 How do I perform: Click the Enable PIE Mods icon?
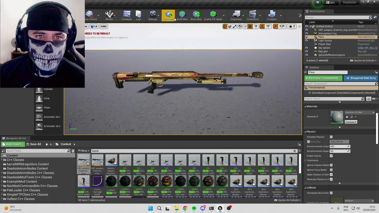[x=213, y=15]
